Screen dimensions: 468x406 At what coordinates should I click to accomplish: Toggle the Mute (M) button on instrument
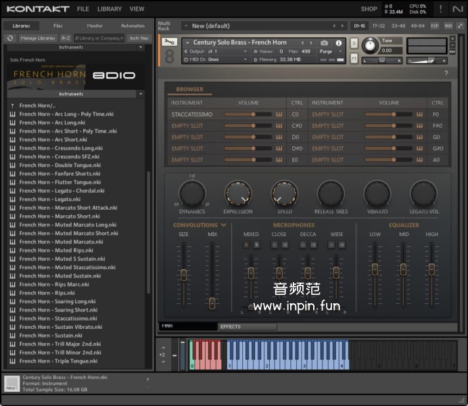coord(354,59)
